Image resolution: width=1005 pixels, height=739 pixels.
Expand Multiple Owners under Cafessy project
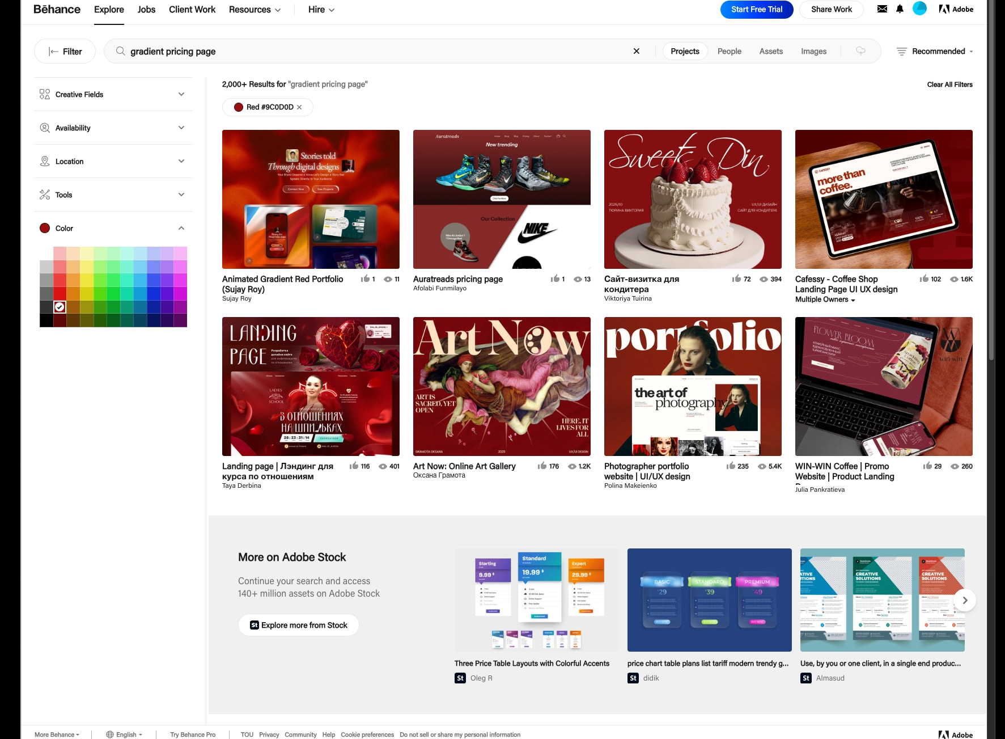825,299
